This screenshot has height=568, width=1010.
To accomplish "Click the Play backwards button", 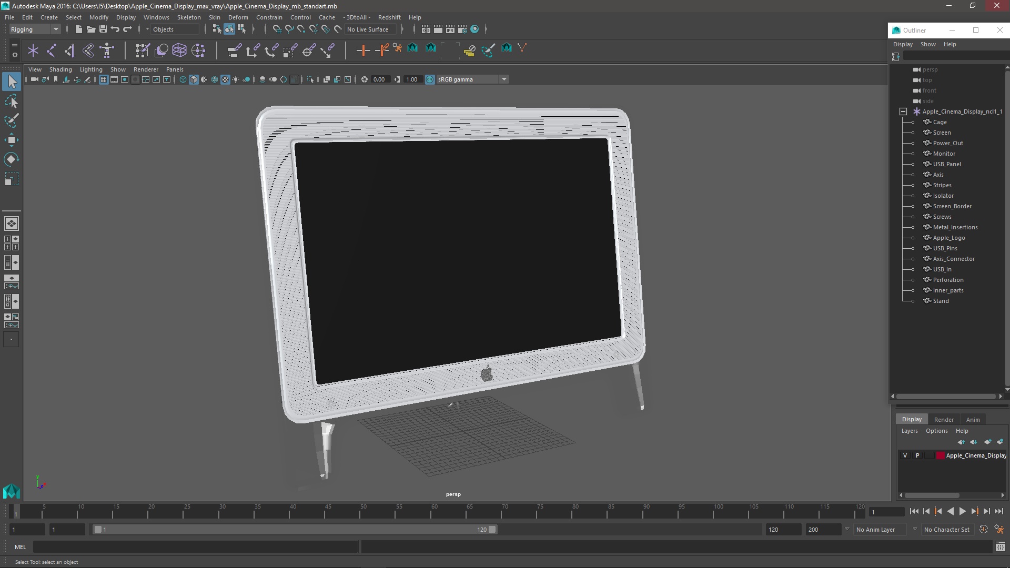I will [950, 511].
